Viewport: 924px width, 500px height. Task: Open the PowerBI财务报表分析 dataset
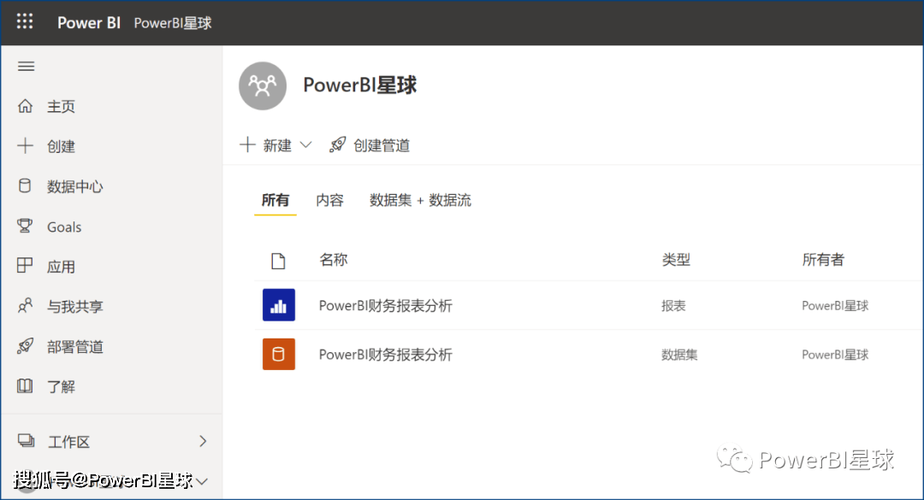click(x=385, y=355)
